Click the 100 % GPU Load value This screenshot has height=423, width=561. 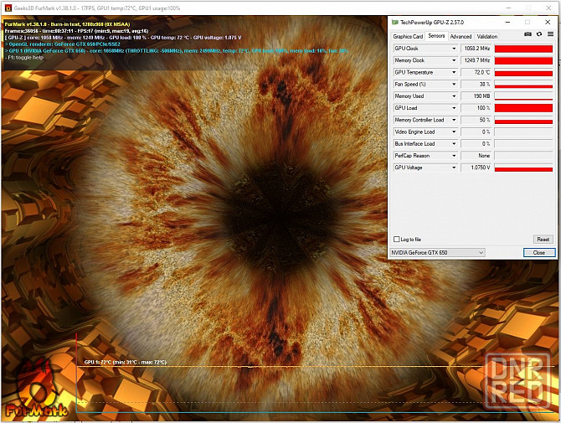[x=476, y=108]
